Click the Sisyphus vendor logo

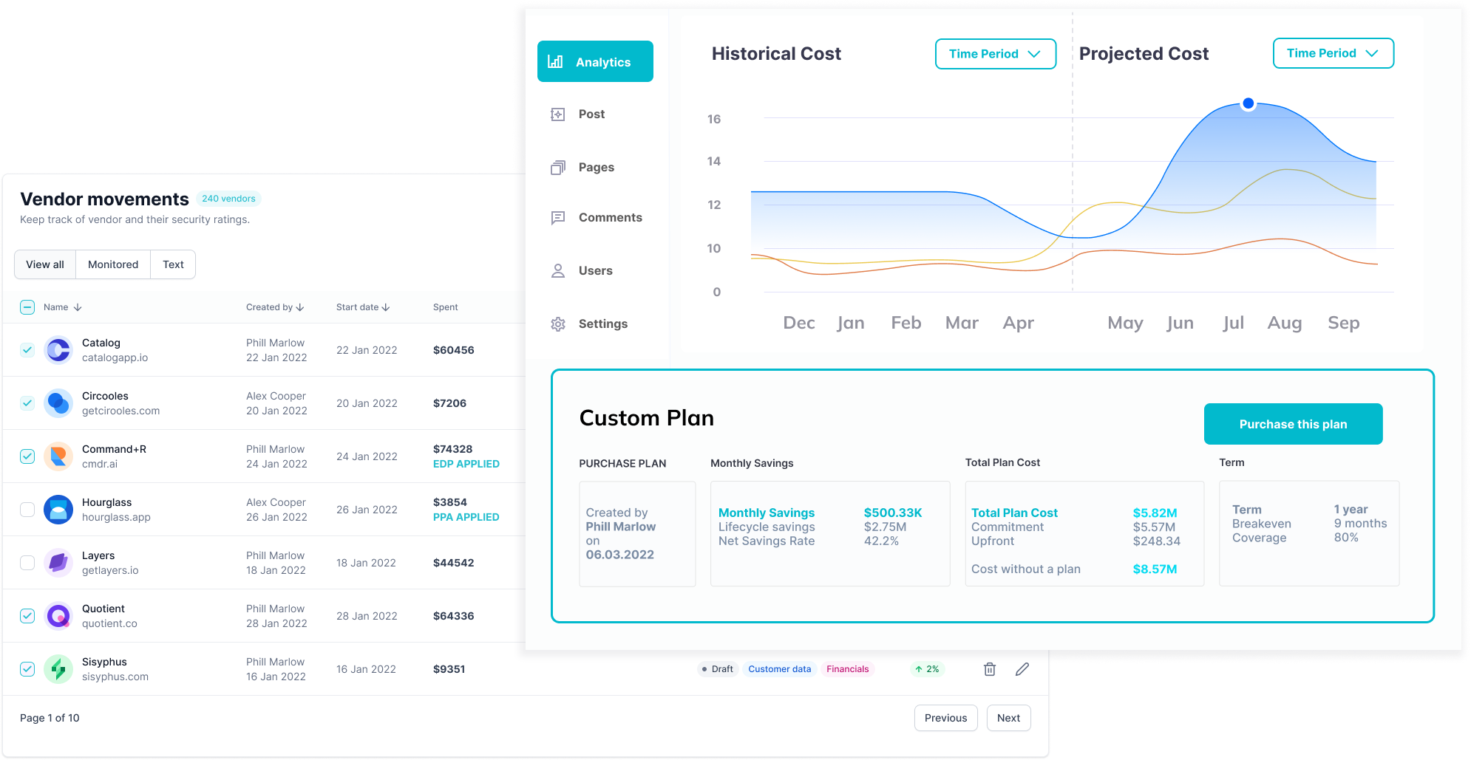(x=58, y=669)
